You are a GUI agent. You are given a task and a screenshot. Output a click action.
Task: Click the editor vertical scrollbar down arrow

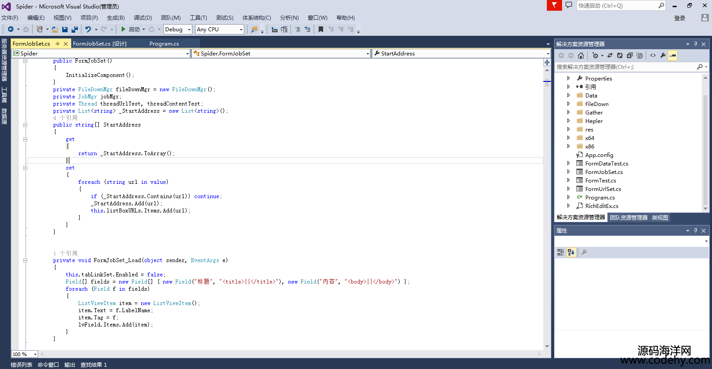pyautogui.click(x=547, y=347)
